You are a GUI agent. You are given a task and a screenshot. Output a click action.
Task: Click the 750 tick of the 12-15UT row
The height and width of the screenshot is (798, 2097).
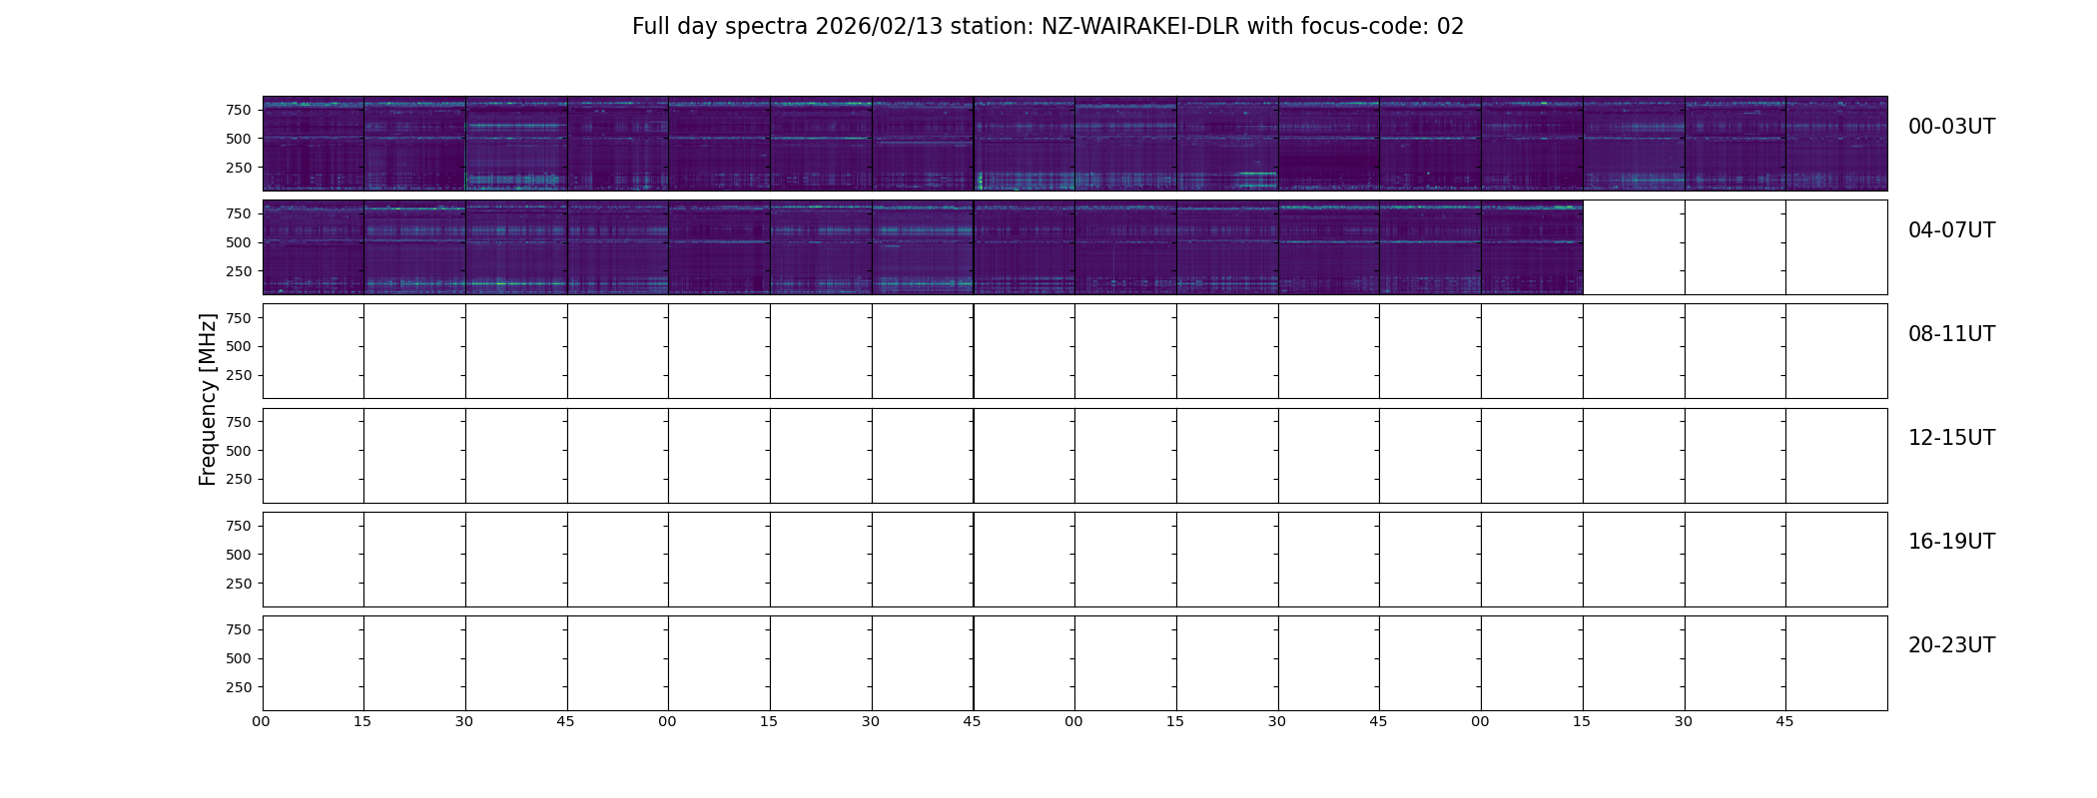point(239,422)
